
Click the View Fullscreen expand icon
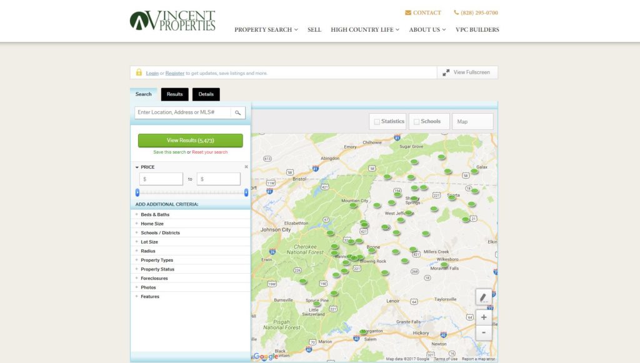click(446, 72)
